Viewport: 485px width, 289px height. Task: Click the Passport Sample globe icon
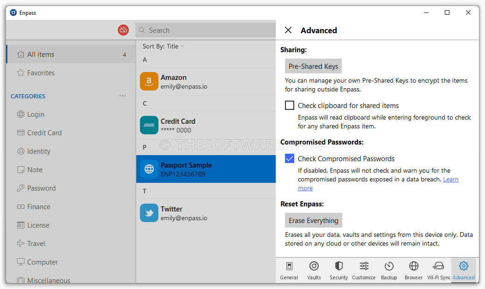pos(149,169)
